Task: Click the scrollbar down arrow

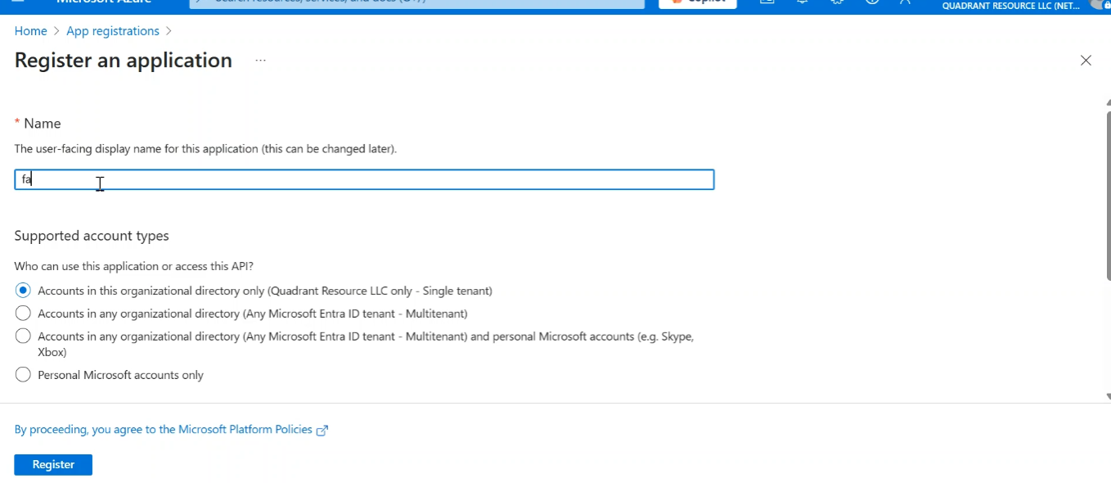Action: [x=1108, y=396]
